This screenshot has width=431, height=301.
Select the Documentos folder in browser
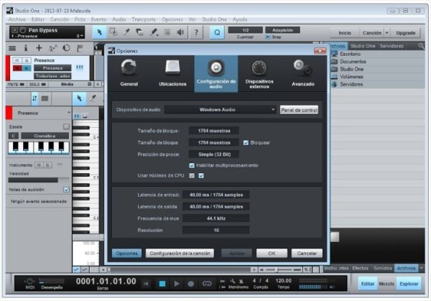pyautogui.click(x=353, y=62)
